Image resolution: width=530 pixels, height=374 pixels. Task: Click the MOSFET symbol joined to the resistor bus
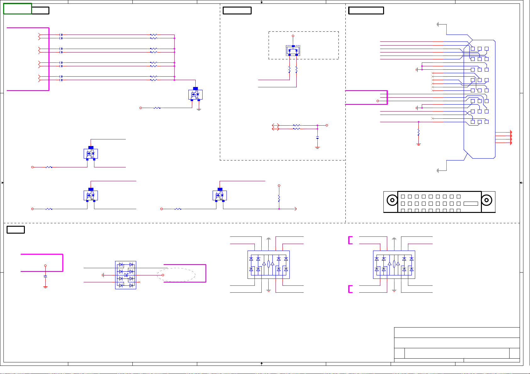[x=195, y=94]
